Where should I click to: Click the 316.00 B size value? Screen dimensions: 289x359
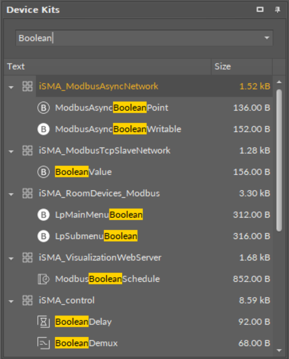coord(252,236)
